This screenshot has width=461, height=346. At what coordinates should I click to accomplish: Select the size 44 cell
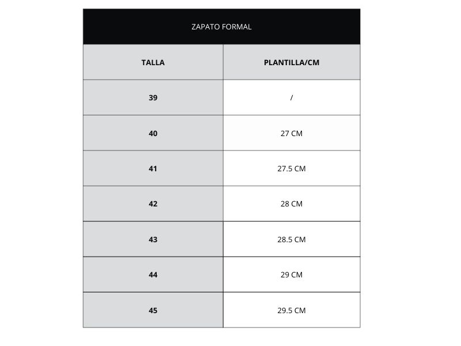(153, 275)
